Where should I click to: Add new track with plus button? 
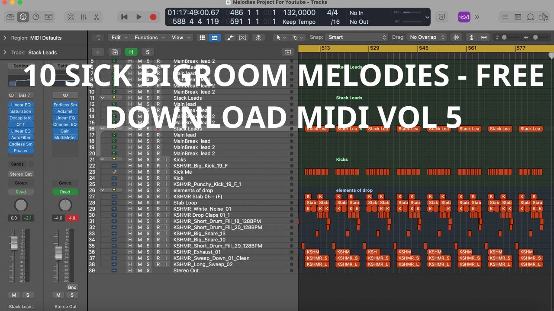click(98, 52)
